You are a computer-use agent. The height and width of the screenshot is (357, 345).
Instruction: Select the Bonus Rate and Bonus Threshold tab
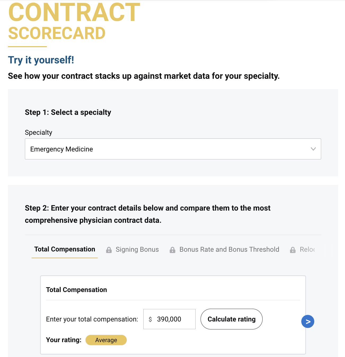[229, 250]
